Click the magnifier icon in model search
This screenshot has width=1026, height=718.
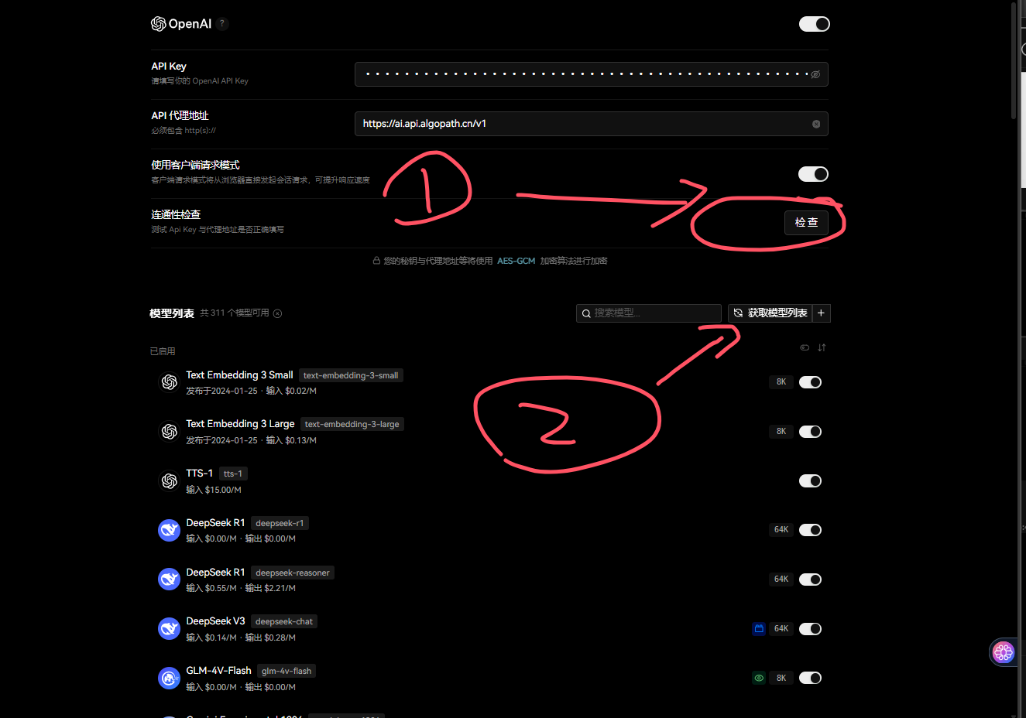[586, 313]
